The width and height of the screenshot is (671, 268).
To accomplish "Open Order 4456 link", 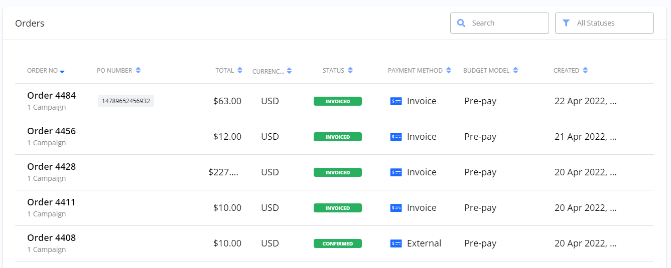I will tap(51, 131).
